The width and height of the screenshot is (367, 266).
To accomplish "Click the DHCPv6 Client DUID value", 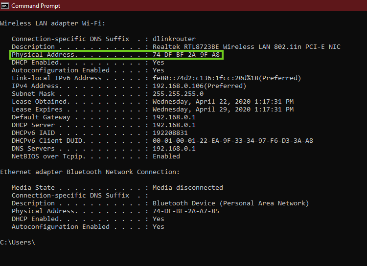I will 232,141.
